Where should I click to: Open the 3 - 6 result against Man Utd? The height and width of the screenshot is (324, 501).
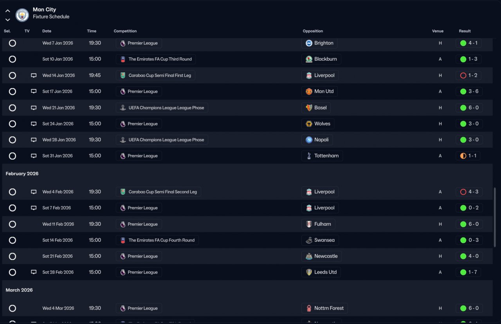click(469, 92)
